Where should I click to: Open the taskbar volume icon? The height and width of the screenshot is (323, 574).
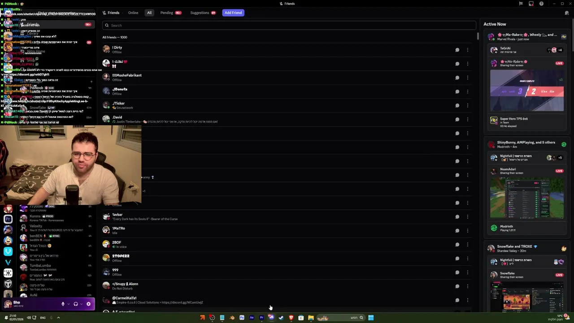point(28,318)
